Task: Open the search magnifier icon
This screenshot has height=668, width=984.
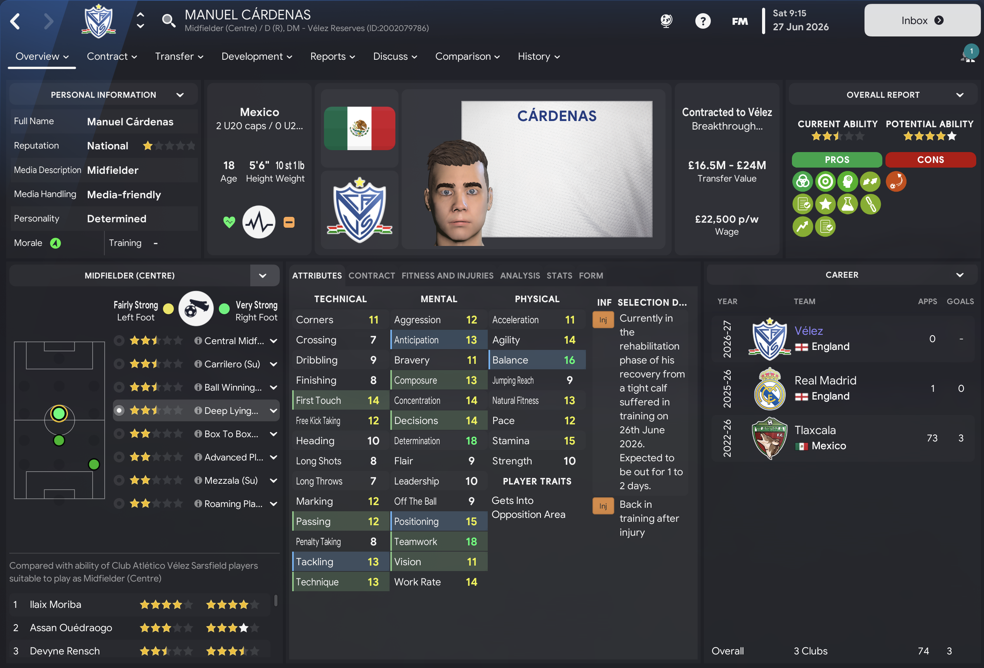Action: 168,20
